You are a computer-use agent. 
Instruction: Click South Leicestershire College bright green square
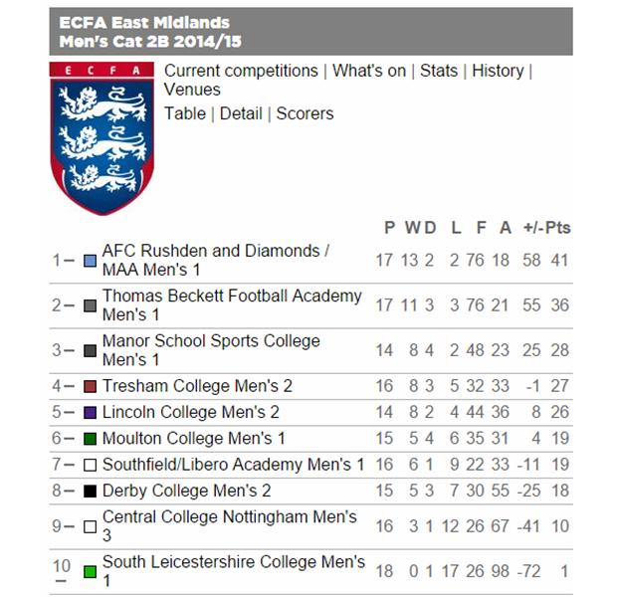pos(91,572)
